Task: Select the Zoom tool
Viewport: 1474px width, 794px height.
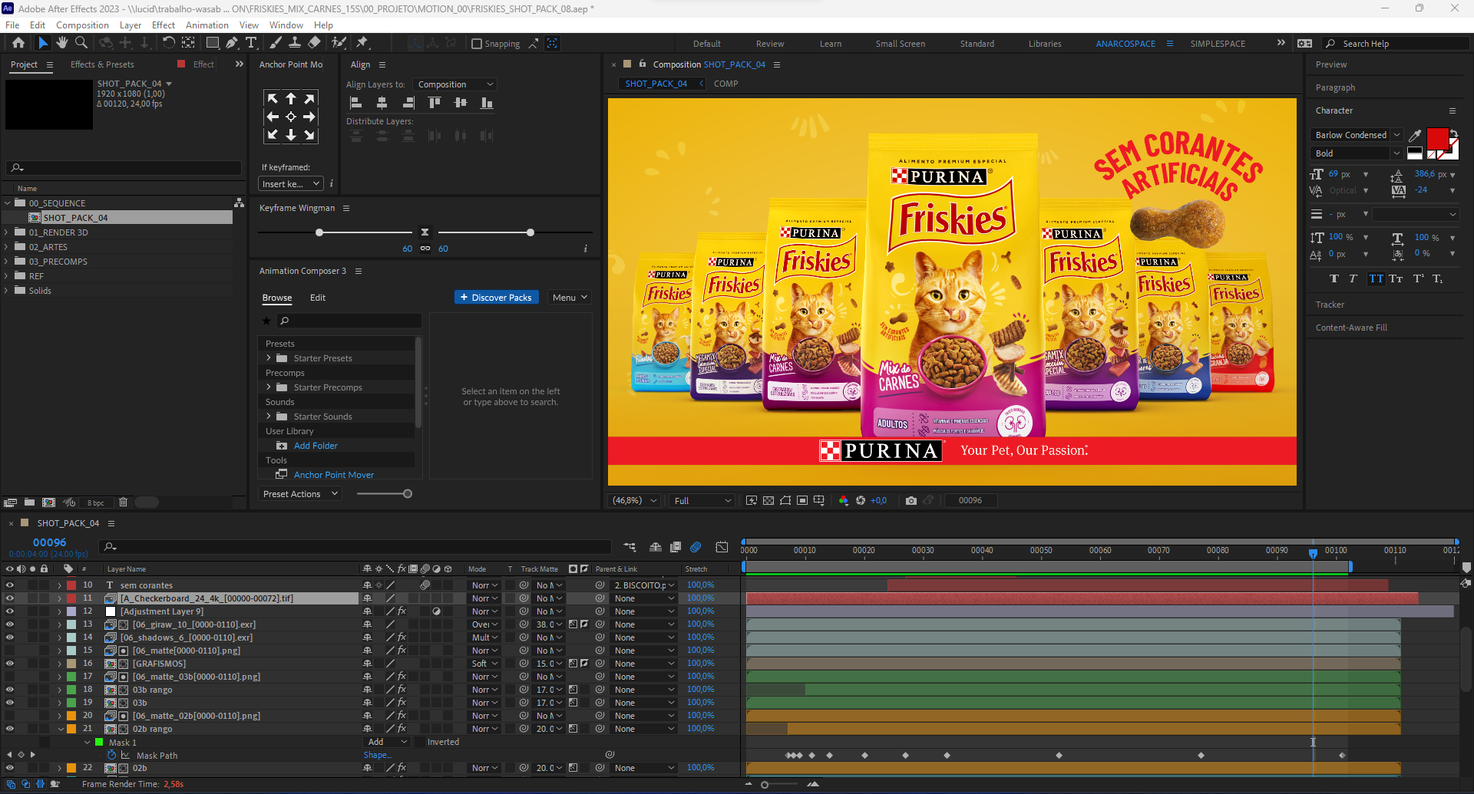Action: 81,43
